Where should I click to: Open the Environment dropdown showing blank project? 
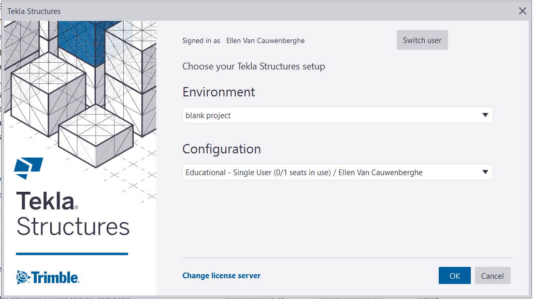point(337,116)
